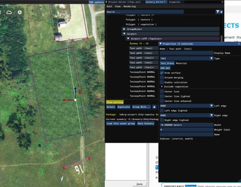Close the Project Editor window
This screenshot has height=187, width=241.
(x=222, y=2)
